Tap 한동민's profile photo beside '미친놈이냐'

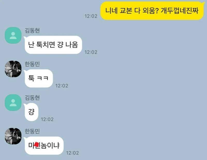[13, 136]
